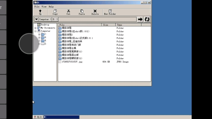Viewport: 212px width, 119px height.
Task: Open the address history dropdown arrow
Action: pyautogui.click(x=36, y=19)
